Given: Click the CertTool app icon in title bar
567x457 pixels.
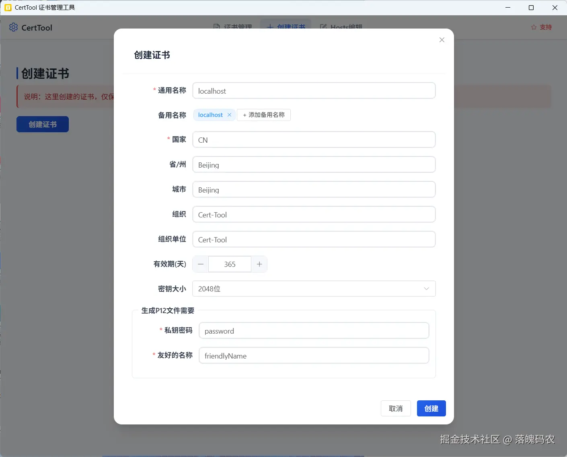Looking at the screenshot, I should point(8,8).
